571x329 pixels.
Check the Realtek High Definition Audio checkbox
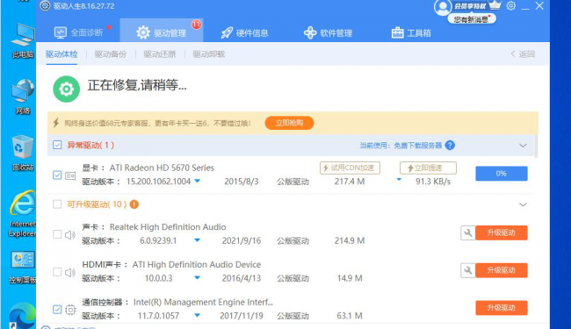click(57, 234)
